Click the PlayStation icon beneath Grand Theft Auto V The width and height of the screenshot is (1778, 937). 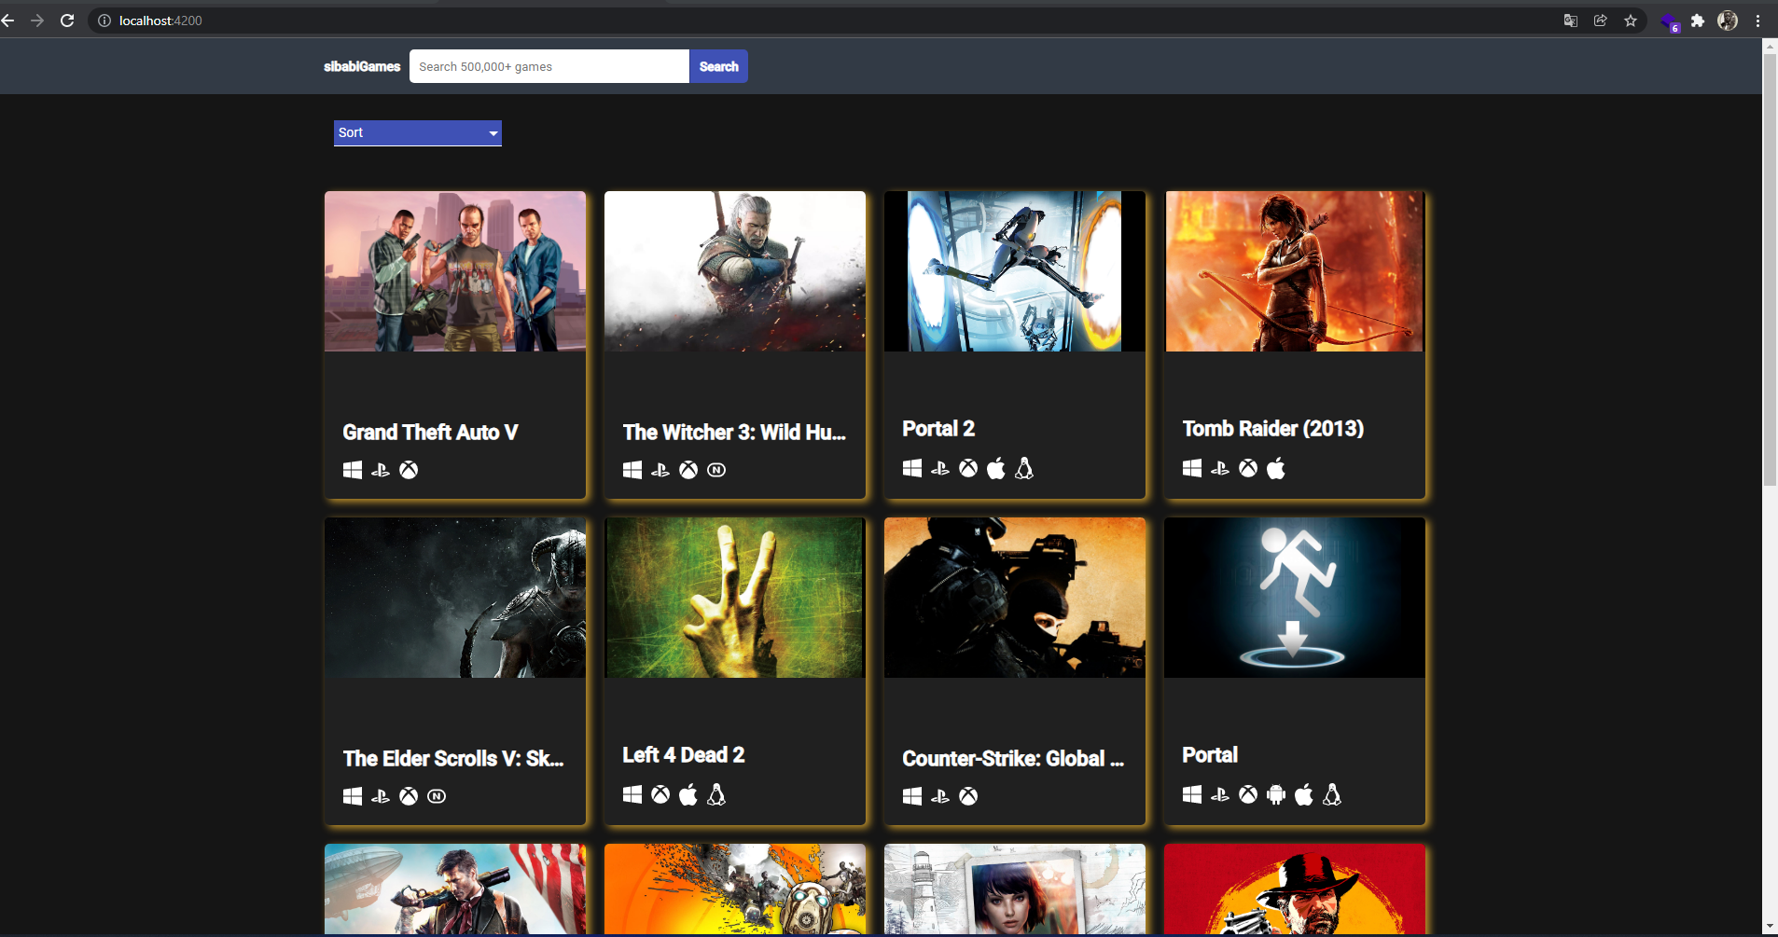pyautogui.click(x=380, y=470)
